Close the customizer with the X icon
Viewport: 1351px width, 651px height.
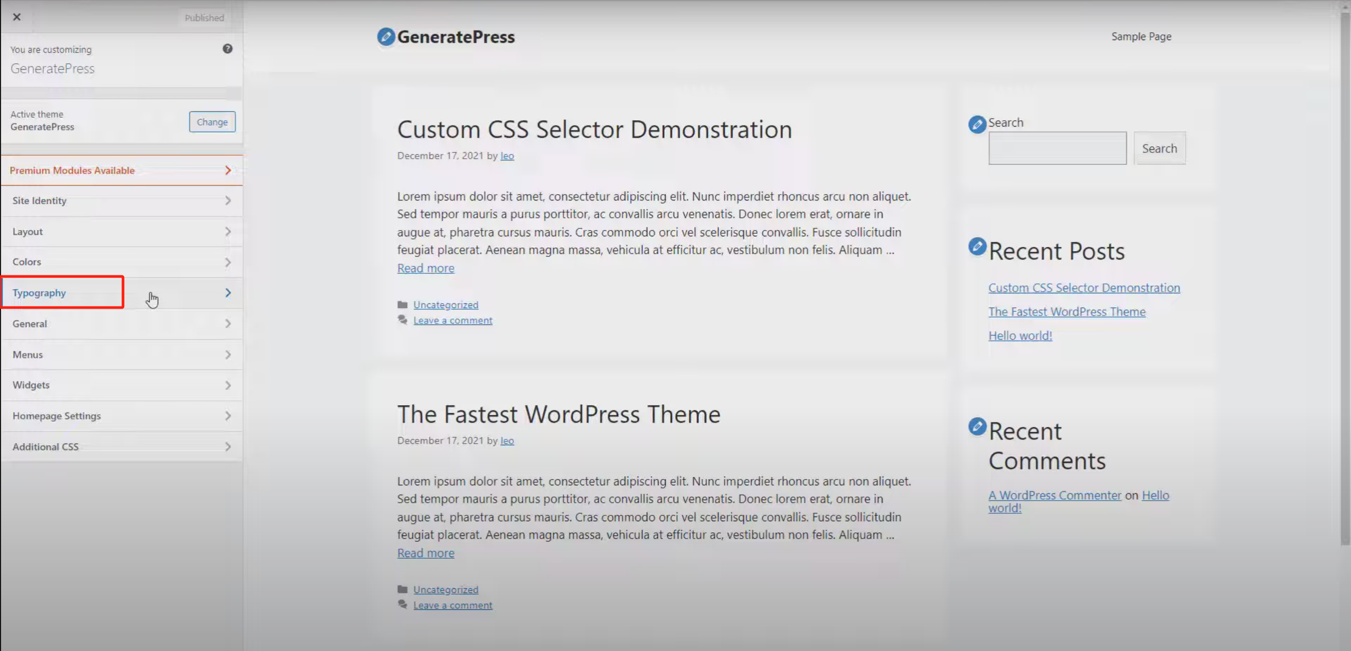pyautogui.click(x=16, y=17)
